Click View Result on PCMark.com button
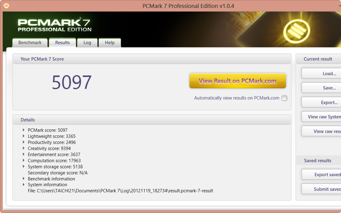 point(237,81)
